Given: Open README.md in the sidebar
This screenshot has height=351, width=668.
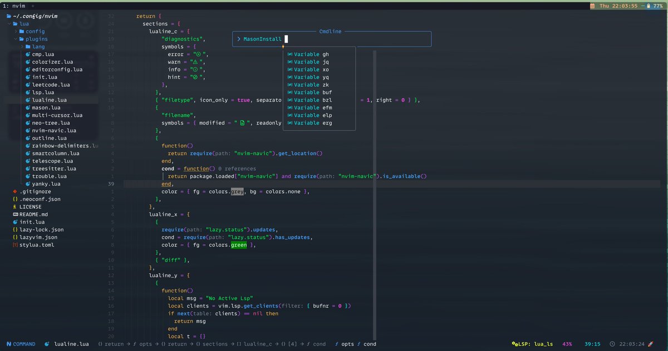Looking at the screenshot, I should tap(35, 214).
